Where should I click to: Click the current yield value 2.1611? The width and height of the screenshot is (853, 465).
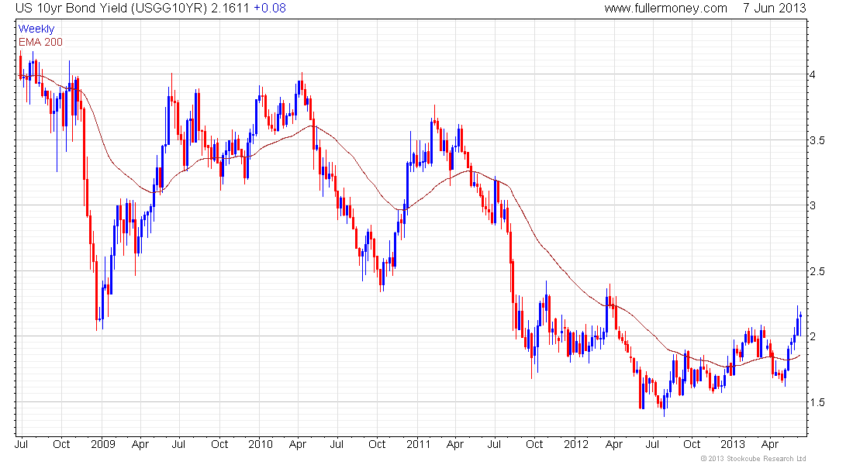(230, 9)
